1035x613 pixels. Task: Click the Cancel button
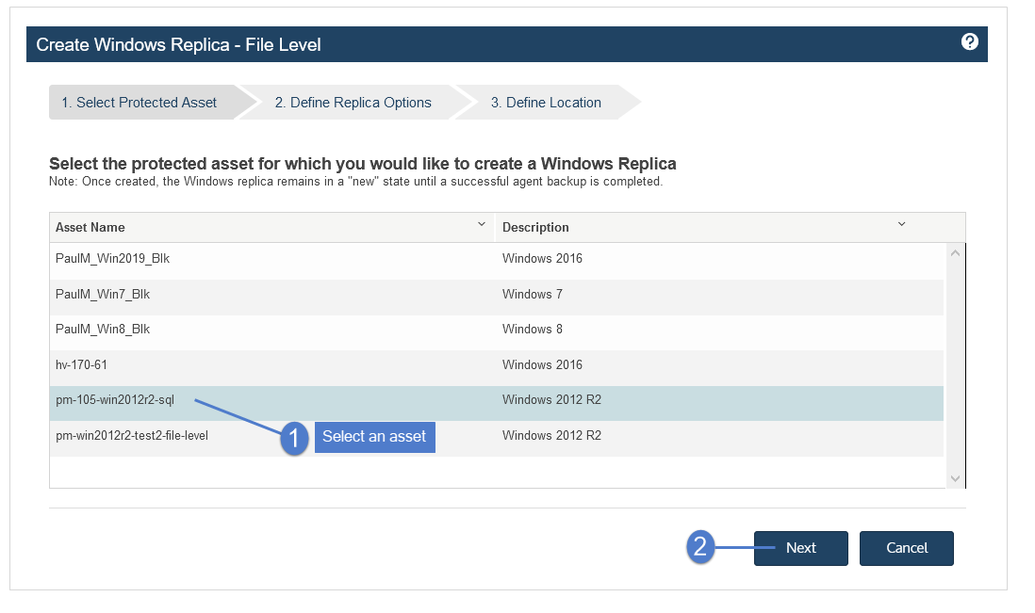(906, 548)
